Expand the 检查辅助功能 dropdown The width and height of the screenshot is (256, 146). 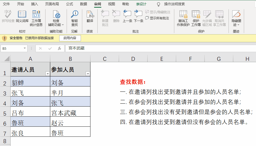[63, 25]
